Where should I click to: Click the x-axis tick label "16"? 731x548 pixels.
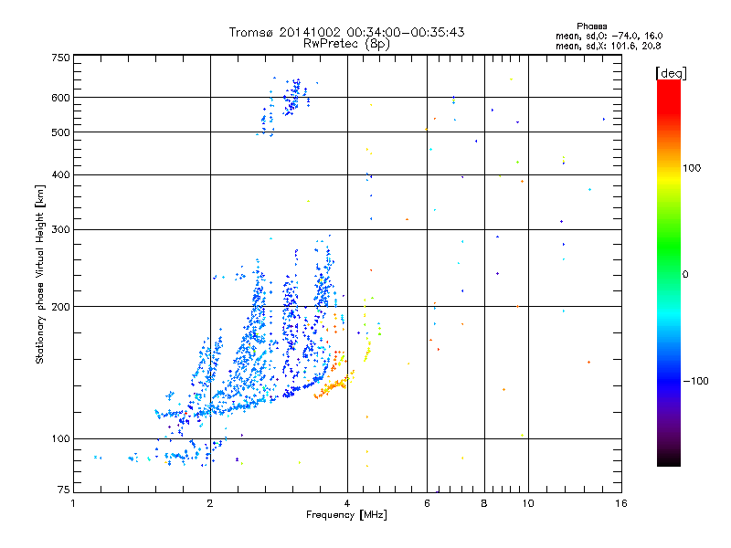click(621, 503)
